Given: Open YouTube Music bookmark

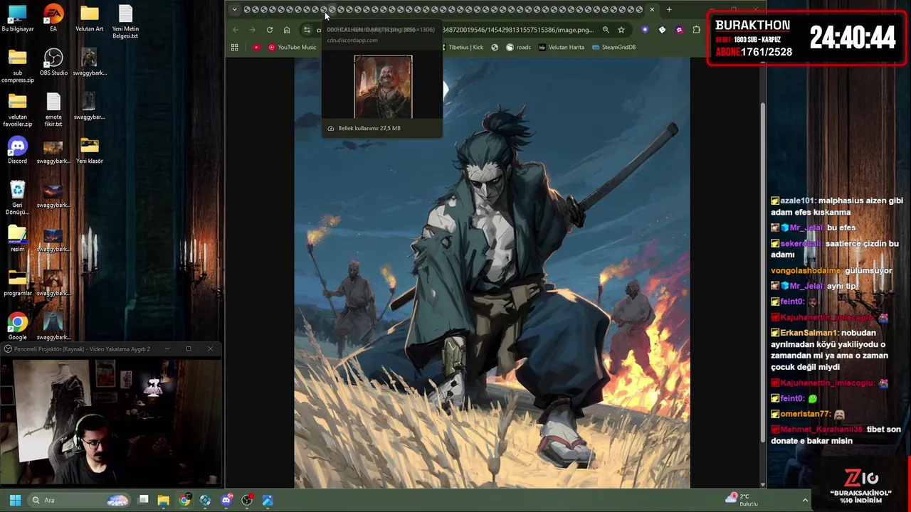Looking at the screenshot, I should coord(293,47).
